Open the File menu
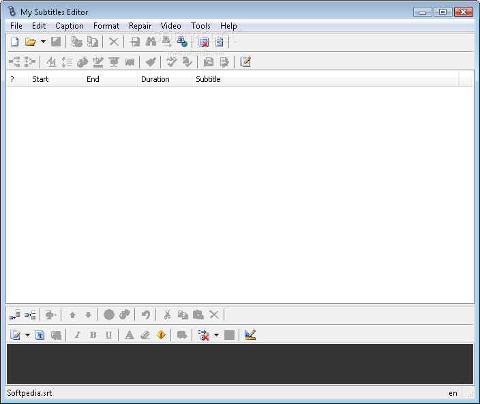 (16, 26)
